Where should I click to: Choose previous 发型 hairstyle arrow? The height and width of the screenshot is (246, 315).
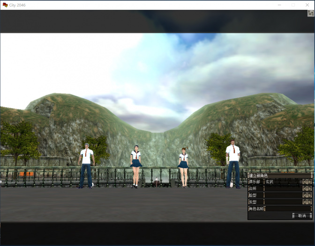pos(305,202)
